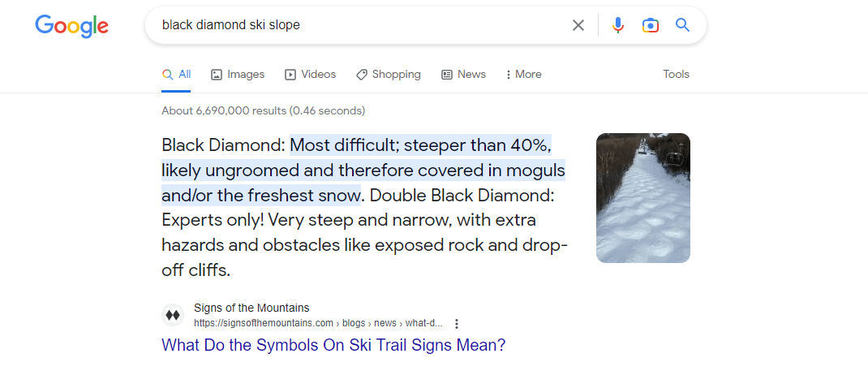
Task: Clear search text with the X icon
Action: point(578,25)
